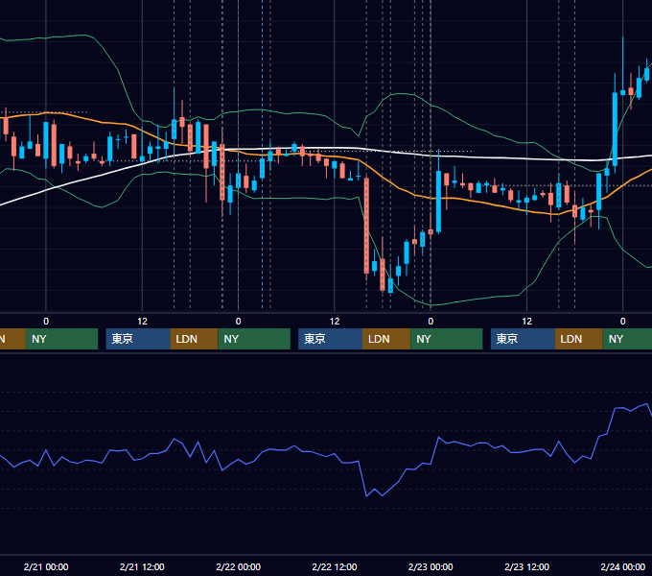The image size is (652, 576).
Task: Click the 2/21 00:00 date label
Action: (x=46, y=566)
